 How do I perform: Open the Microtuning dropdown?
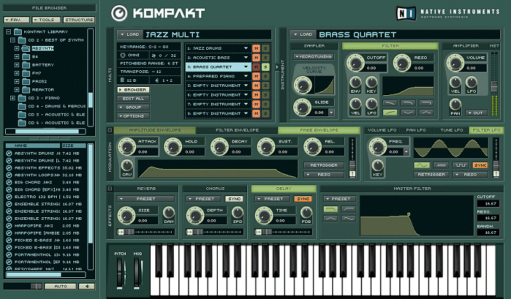(x=314, y=56)
